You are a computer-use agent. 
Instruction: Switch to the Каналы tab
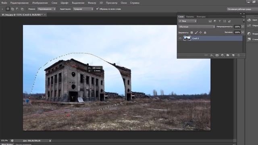click(190, 17)
